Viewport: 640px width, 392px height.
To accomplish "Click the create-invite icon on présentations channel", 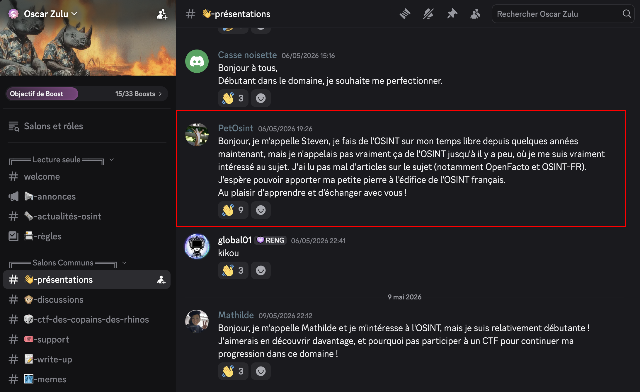I will click(161, 280).
